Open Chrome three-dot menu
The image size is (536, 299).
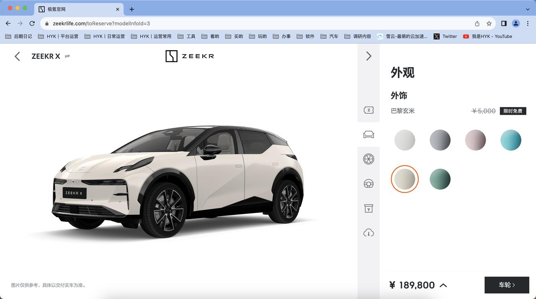pyautogui.click(x=528, y=23)
